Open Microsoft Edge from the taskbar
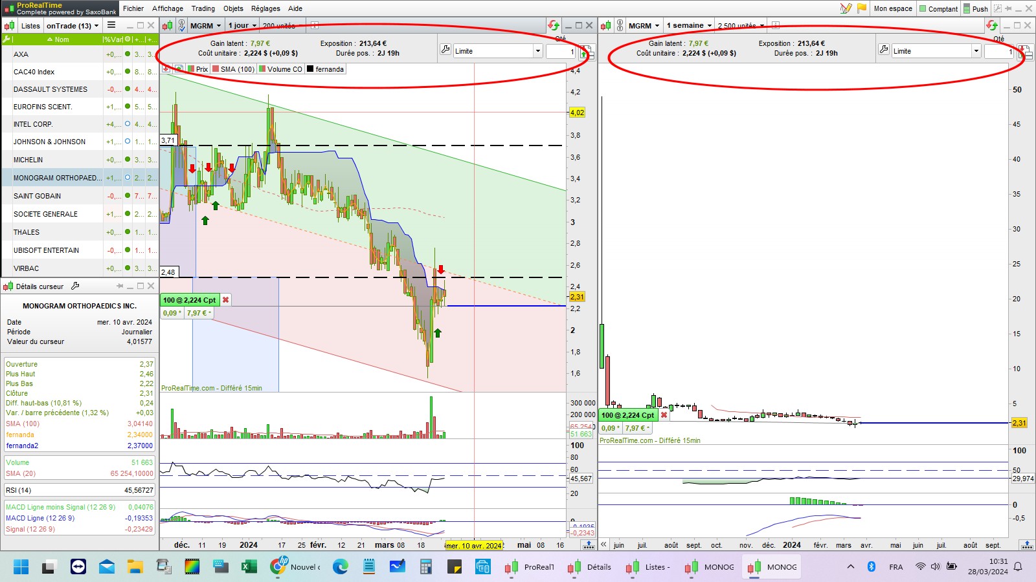 click(x=341, y=567)
